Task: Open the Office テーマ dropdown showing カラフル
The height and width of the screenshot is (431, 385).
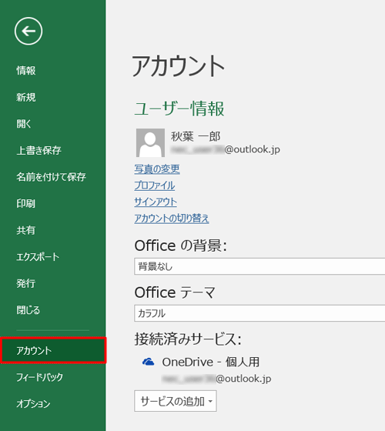Action: tap(259, 312)
